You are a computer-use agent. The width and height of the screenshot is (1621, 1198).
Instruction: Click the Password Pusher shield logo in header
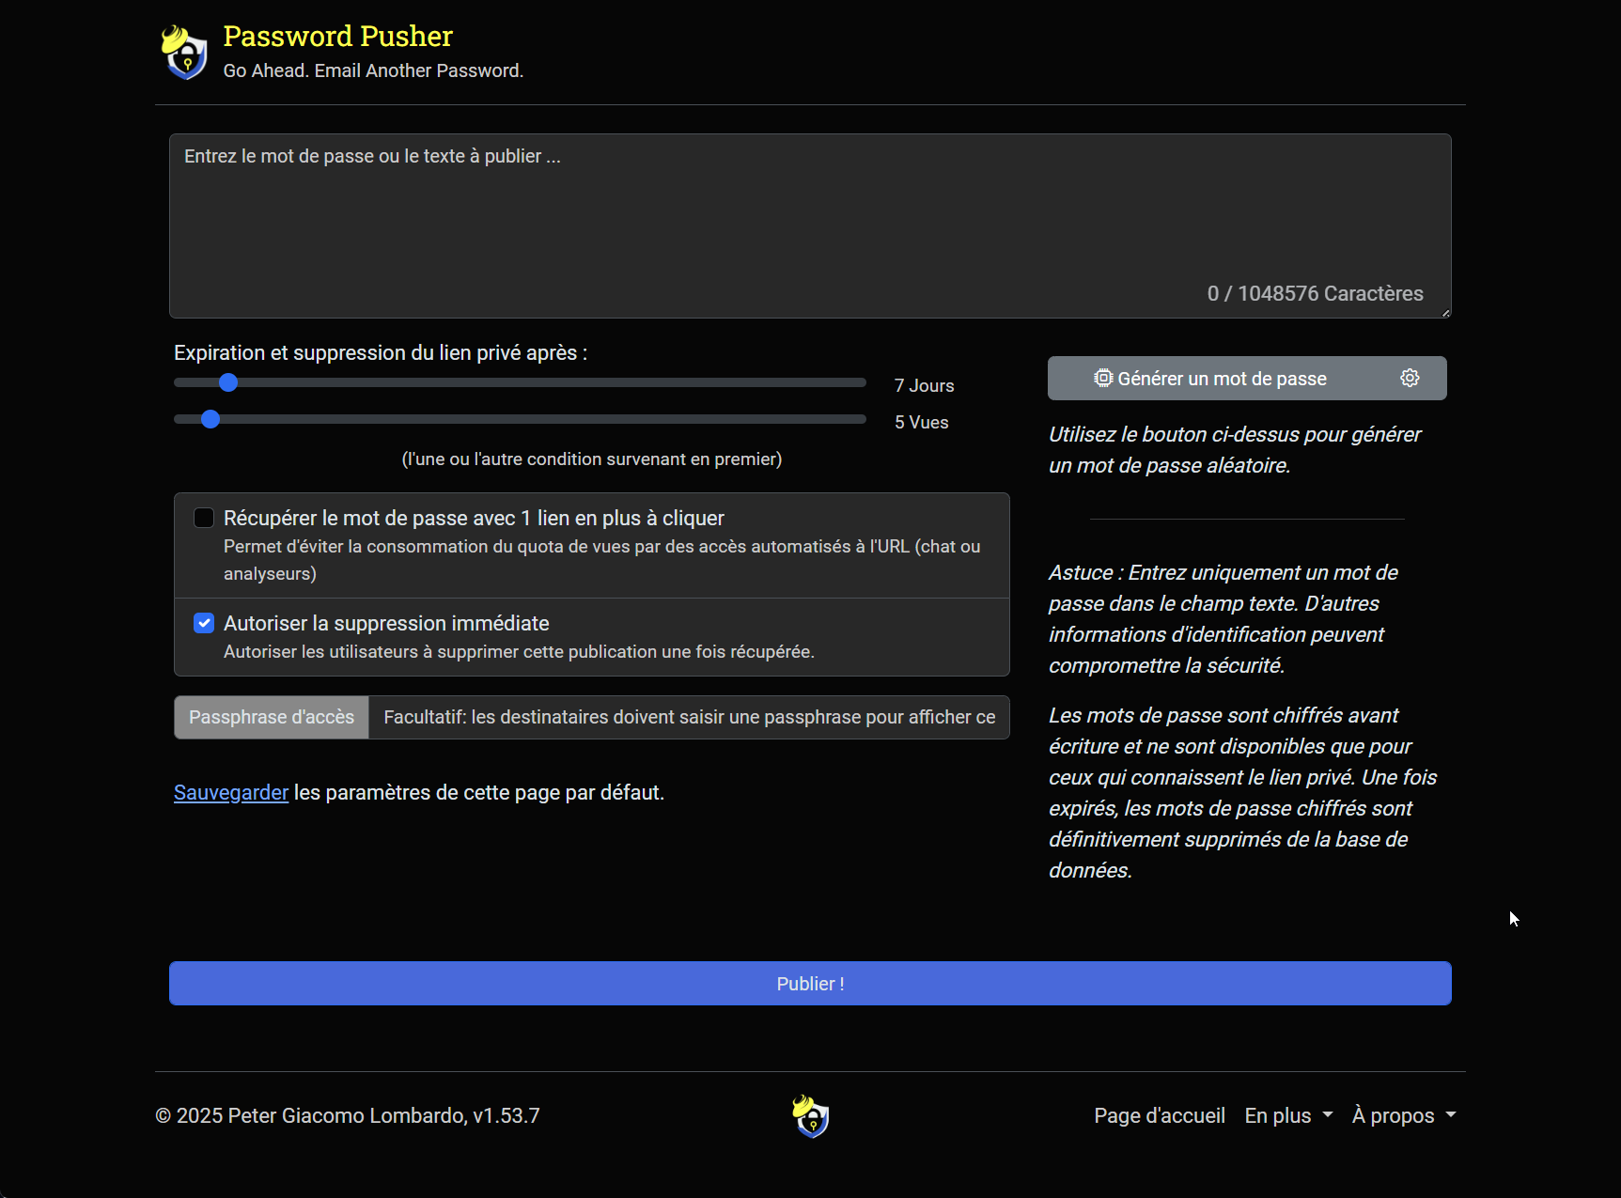(x=185, y=53)
